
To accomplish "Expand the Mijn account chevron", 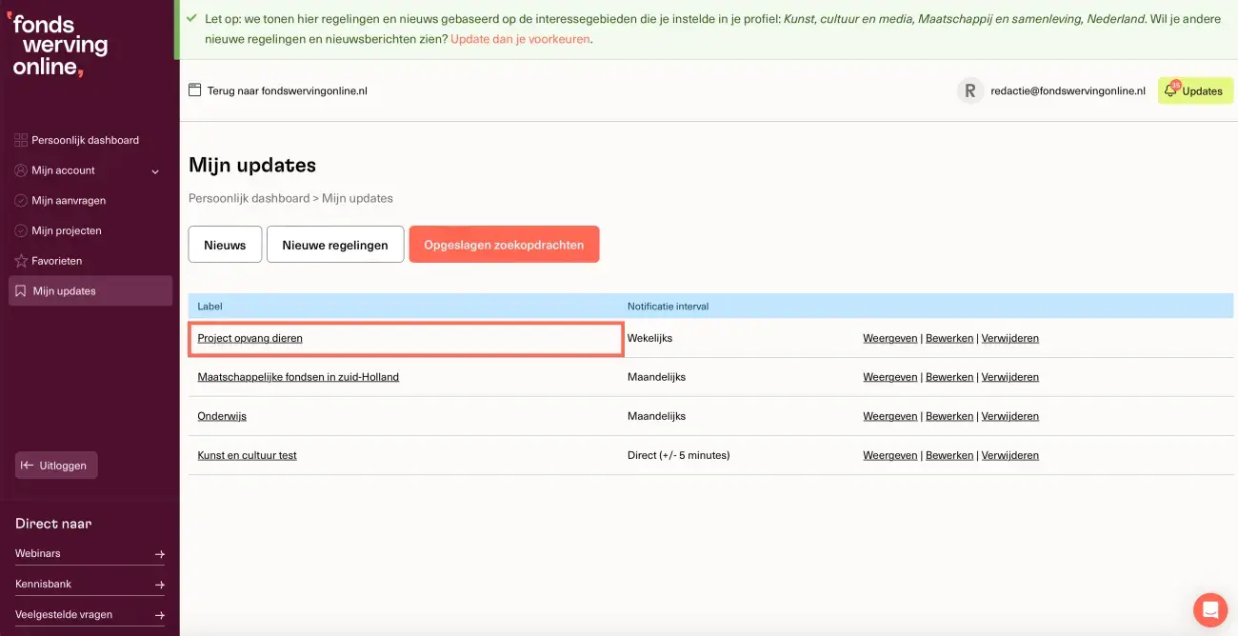I will tap(154, 171).
